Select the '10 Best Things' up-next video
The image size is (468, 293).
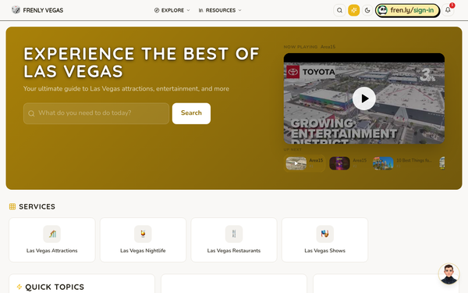point(402,163)
